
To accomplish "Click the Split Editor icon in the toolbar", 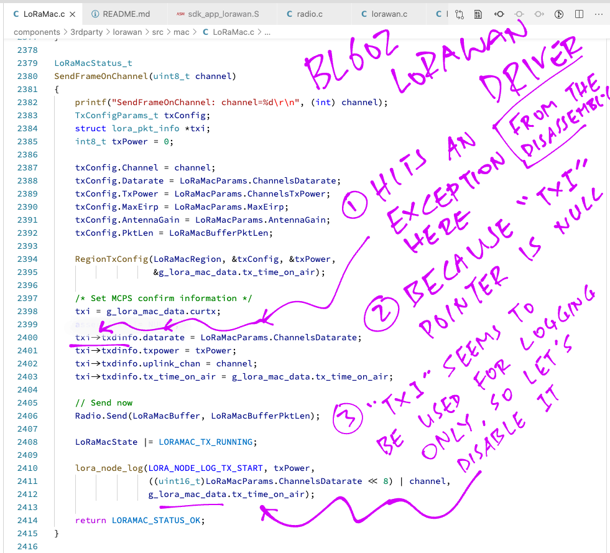I will [579, 14].
